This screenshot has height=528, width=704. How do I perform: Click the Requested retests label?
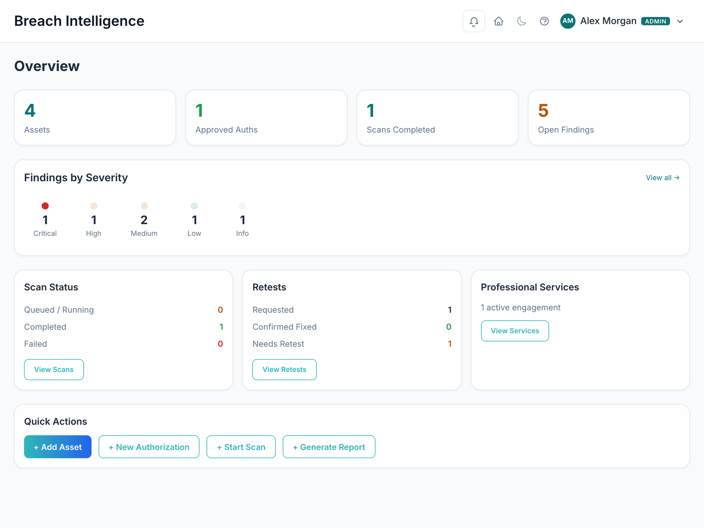[273, 310]
